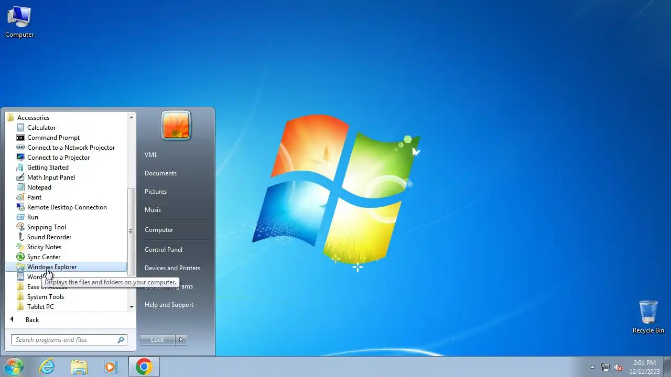Open the taskbar clock showing 2:01 PM
Screen dimensions: 671x377
(x=644, y=367)
